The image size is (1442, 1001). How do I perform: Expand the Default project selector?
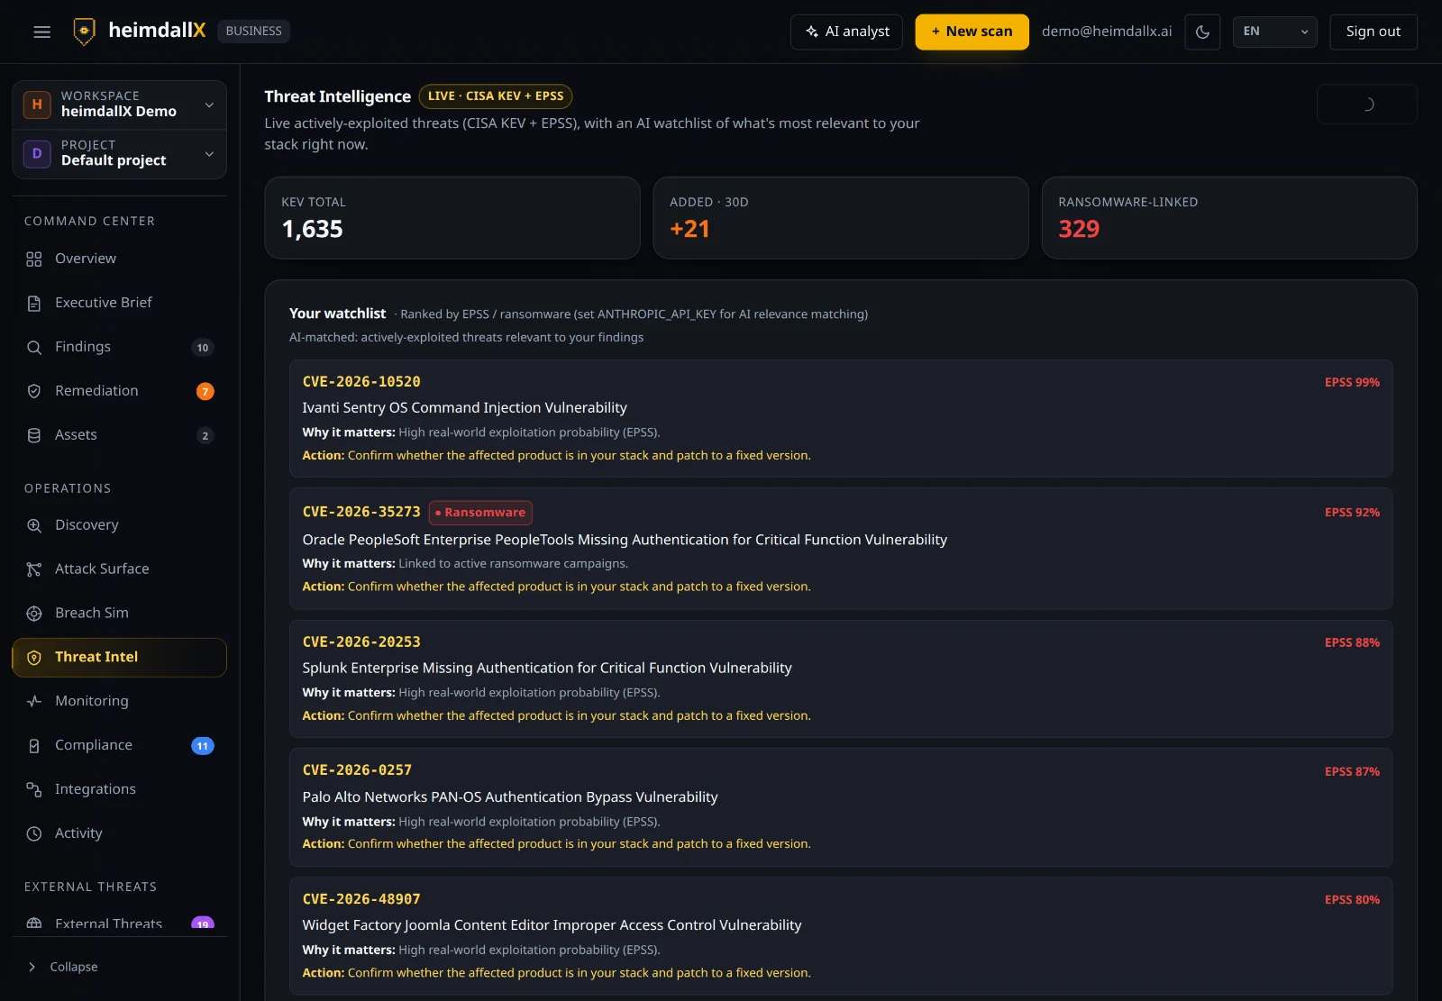(119, 153)
